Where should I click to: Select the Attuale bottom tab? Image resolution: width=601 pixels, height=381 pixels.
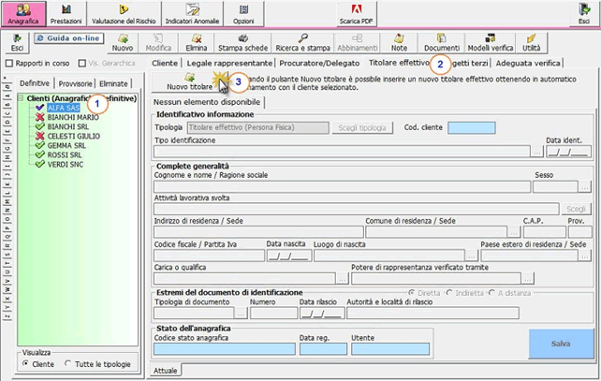coord(165,371)
